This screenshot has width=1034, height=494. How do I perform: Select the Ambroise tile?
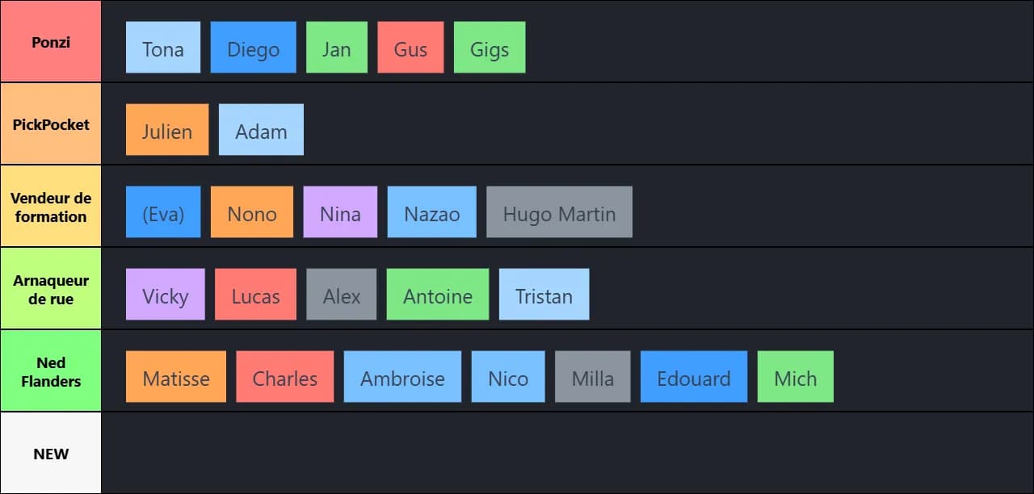(402, 377)
